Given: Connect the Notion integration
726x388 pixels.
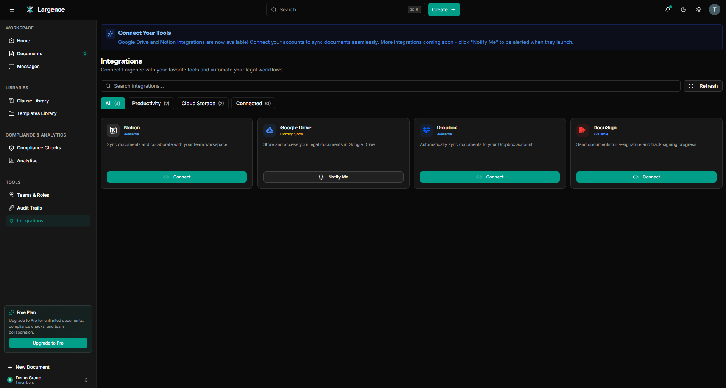Looking at the screenshot, I should (177, 177).
